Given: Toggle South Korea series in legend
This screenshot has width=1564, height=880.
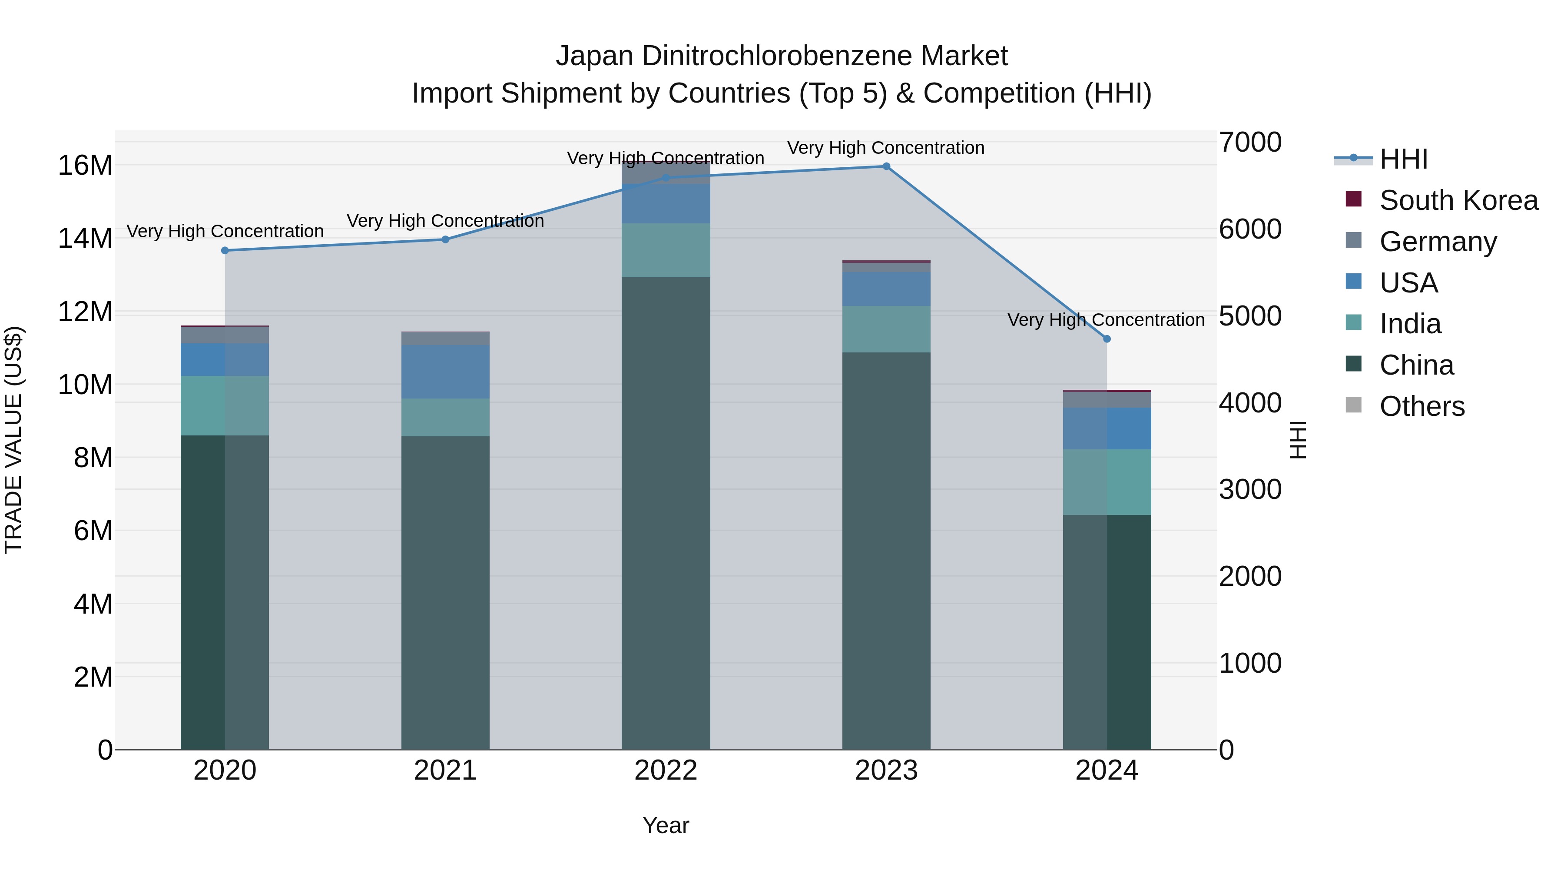Looking at the screenshot, I should click(1442, 200).
